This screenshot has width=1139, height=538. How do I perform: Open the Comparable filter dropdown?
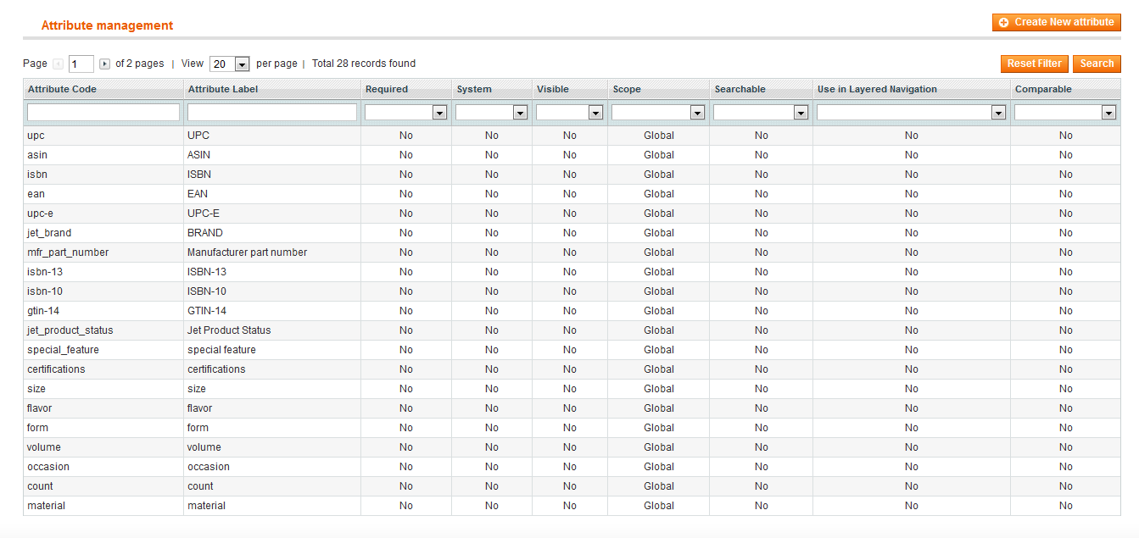1065,112
